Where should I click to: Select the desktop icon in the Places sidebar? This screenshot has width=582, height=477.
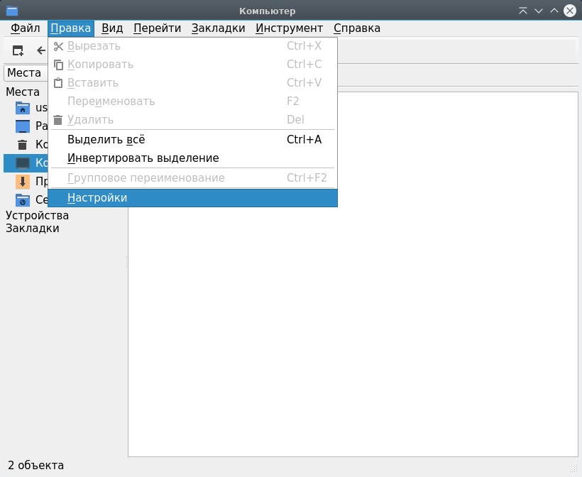(x=23, y=126)
